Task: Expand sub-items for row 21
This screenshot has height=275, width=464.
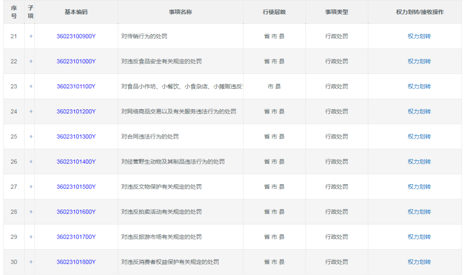Action: (31, 36)
